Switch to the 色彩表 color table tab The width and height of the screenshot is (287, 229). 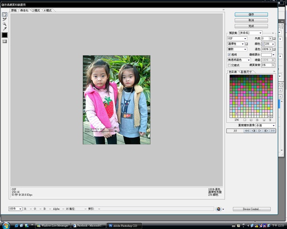(x=233, y=72)
